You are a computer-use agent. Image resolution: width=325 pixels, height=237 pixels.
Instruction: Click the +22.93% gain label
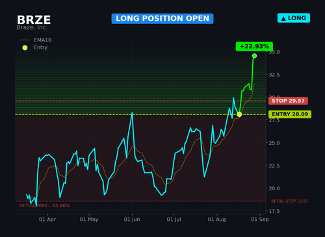click(254, 47)
